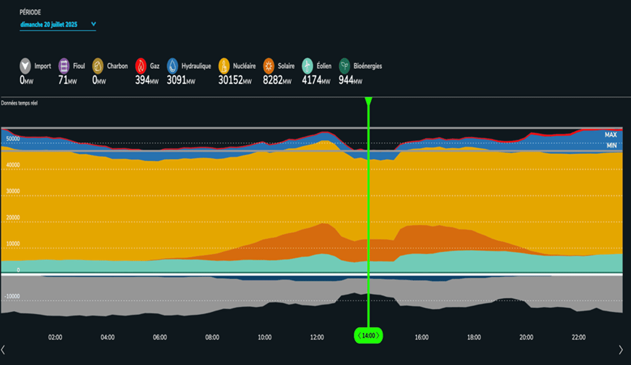Viewport: 631px width, 365px height.
Task: Click the blue Hydraulique droplet icon
Action: click(x=173, y=66)
